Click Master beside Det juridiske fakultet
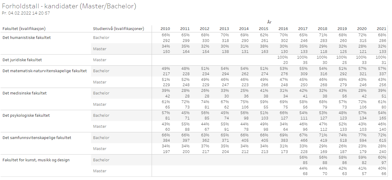392x180 pixels. click(x=100, y=60)
